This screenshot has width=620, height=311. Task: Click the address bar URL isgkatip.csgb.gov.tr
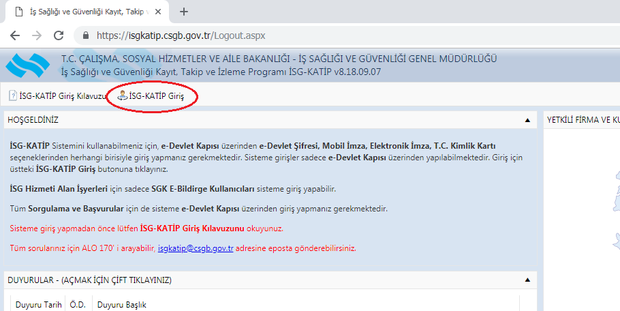tap(181, 35)
